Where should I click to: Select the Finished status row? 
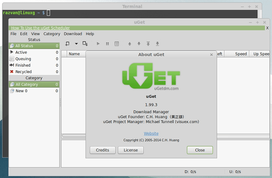[34, 65]
